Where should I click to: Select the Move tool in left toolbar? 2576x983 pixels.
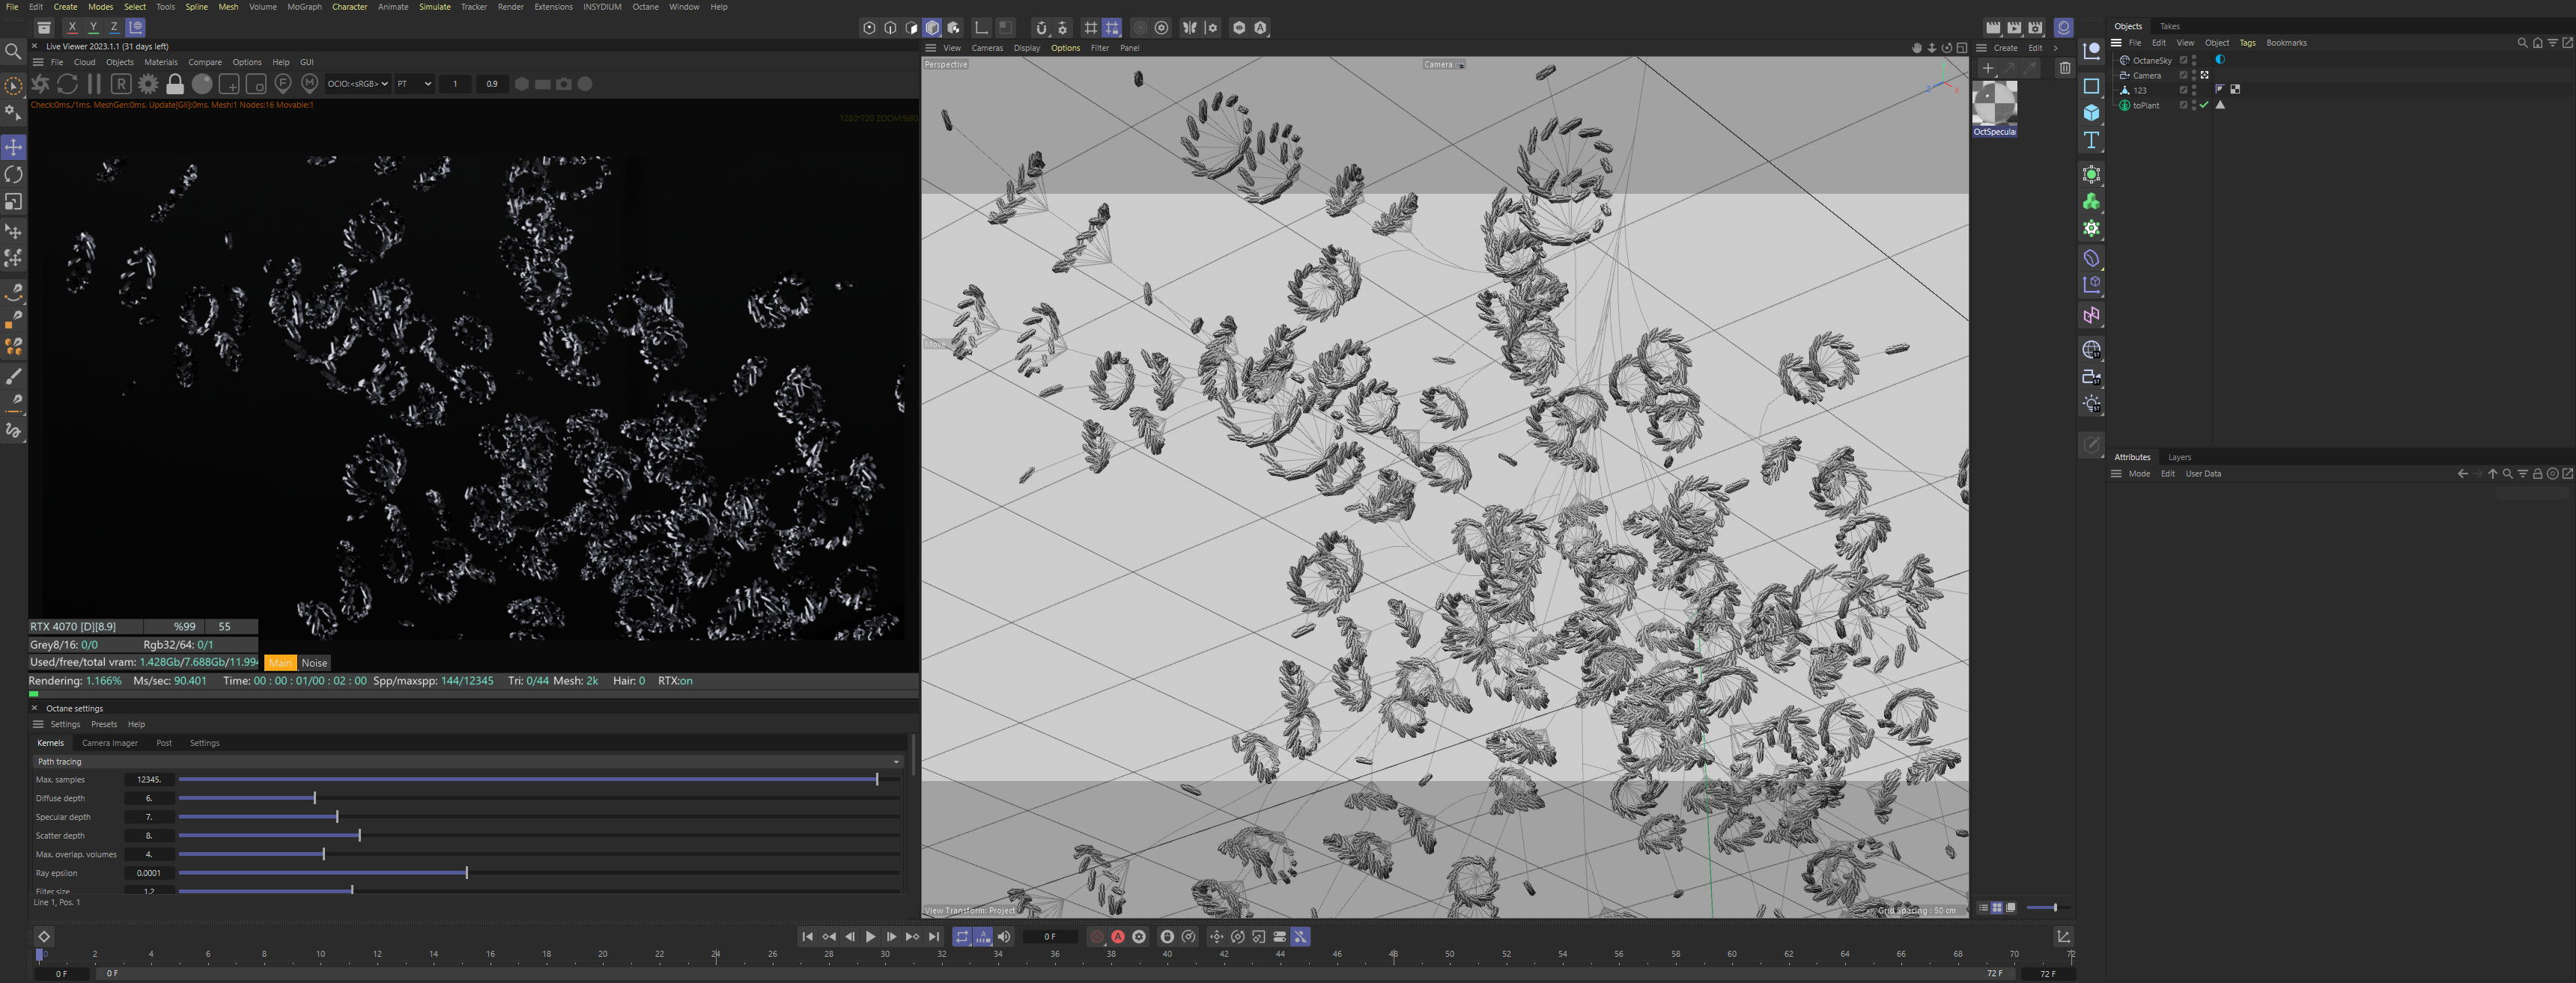(x=13, y=147)
